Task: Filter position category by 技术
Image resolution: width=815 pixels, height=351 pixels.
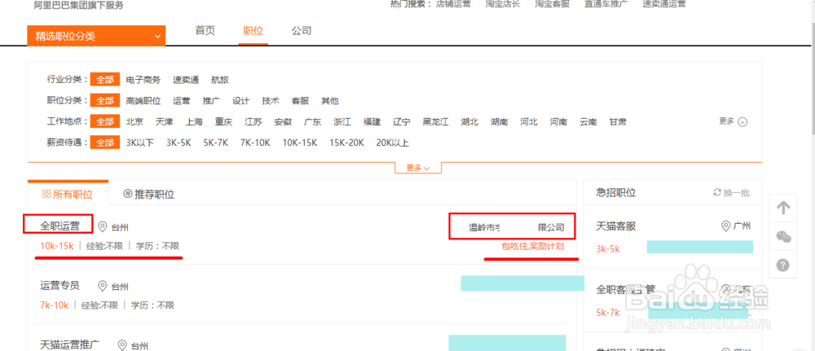Action: click(x=271, y=101)
